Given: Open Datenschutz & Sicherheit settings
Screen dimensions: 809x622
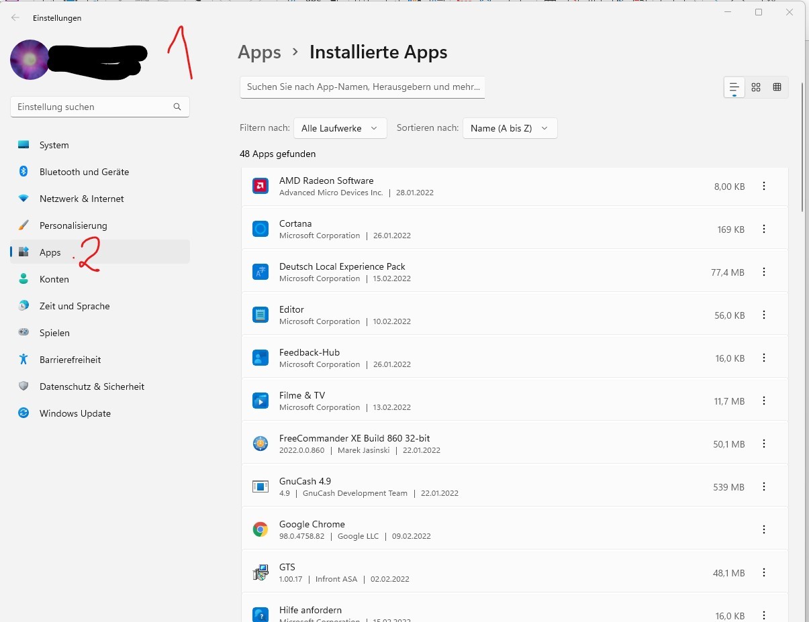Looking at the screenshot, I should (100, 386).
